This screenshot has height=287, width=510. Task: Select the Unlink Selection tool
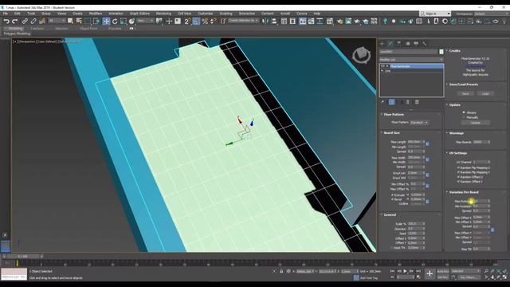[x=33, y=22]
